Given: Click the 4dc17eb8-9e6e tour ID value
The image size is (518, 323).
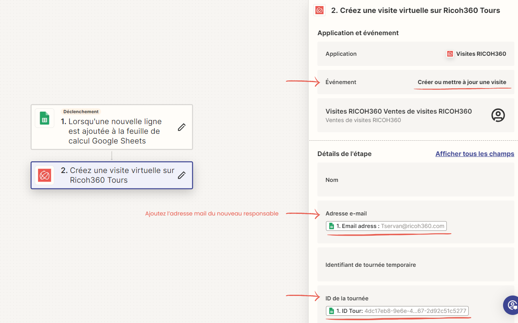Looking at the screenshot, I should point(415,311).
